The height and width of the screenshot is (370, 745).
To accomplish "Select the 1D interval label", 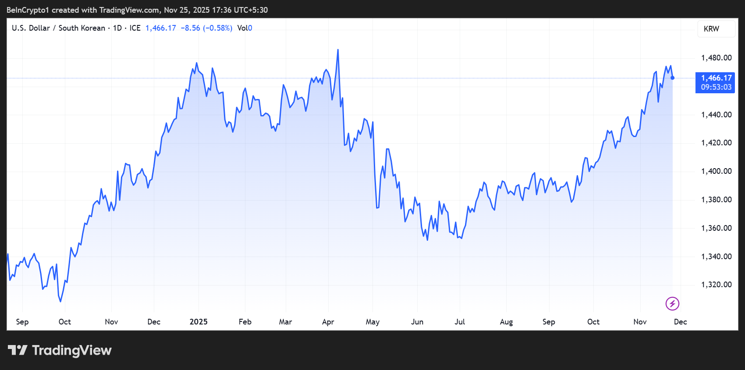I will tap(117, 28).
